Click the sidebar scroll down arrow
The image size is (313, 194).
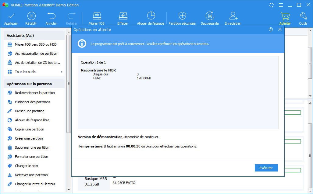point(69,190)
